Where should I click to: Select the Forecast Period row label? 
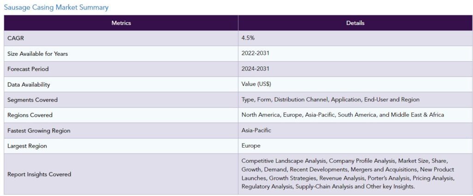(28, 69)
